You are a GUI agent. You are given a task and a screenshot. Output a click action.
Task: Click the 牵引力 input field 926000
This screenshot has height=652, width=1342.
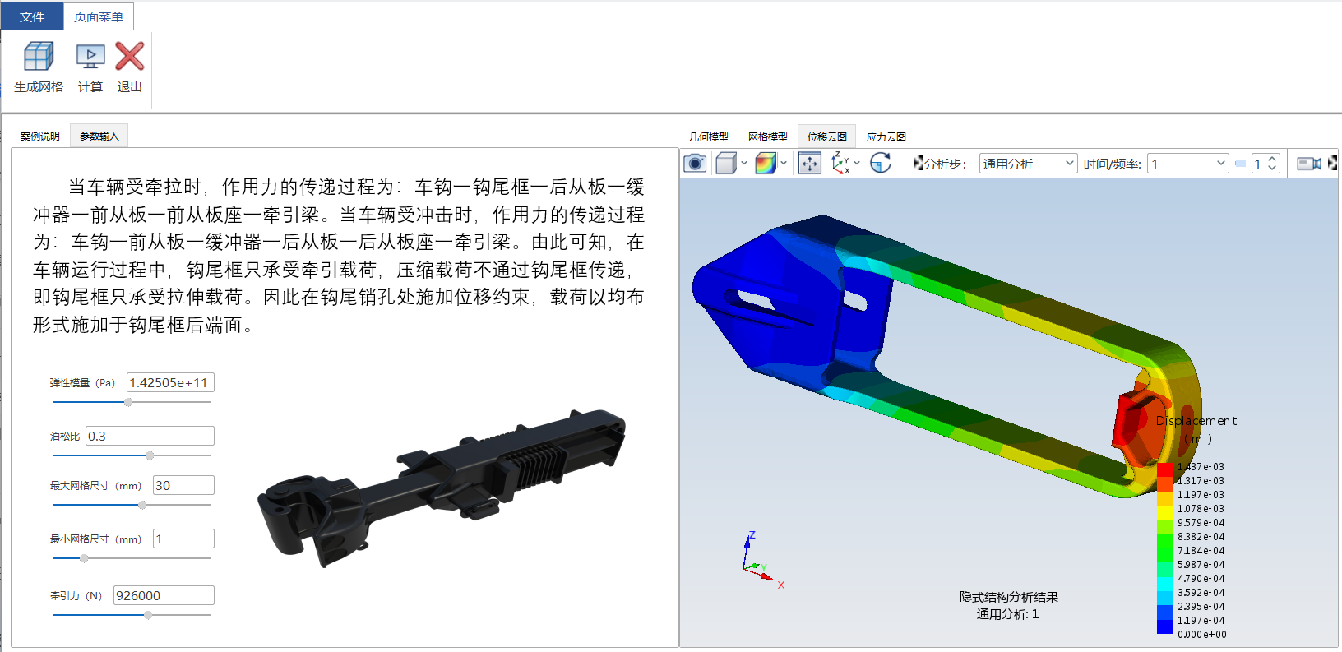(164, 595)
